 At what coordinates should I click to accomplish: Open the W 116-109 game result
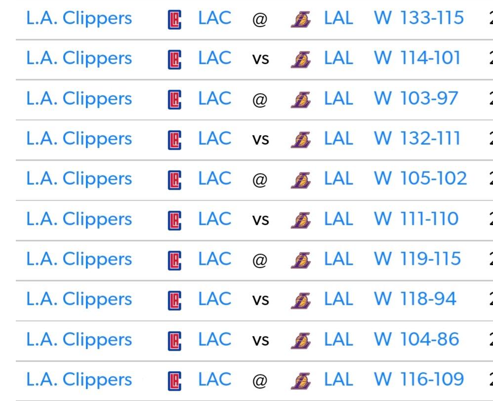coord(419,379)
